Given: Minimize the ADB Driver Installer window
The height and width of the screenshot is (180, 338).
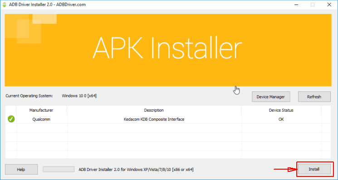Looking at the screenshot, I should (296, 5).
